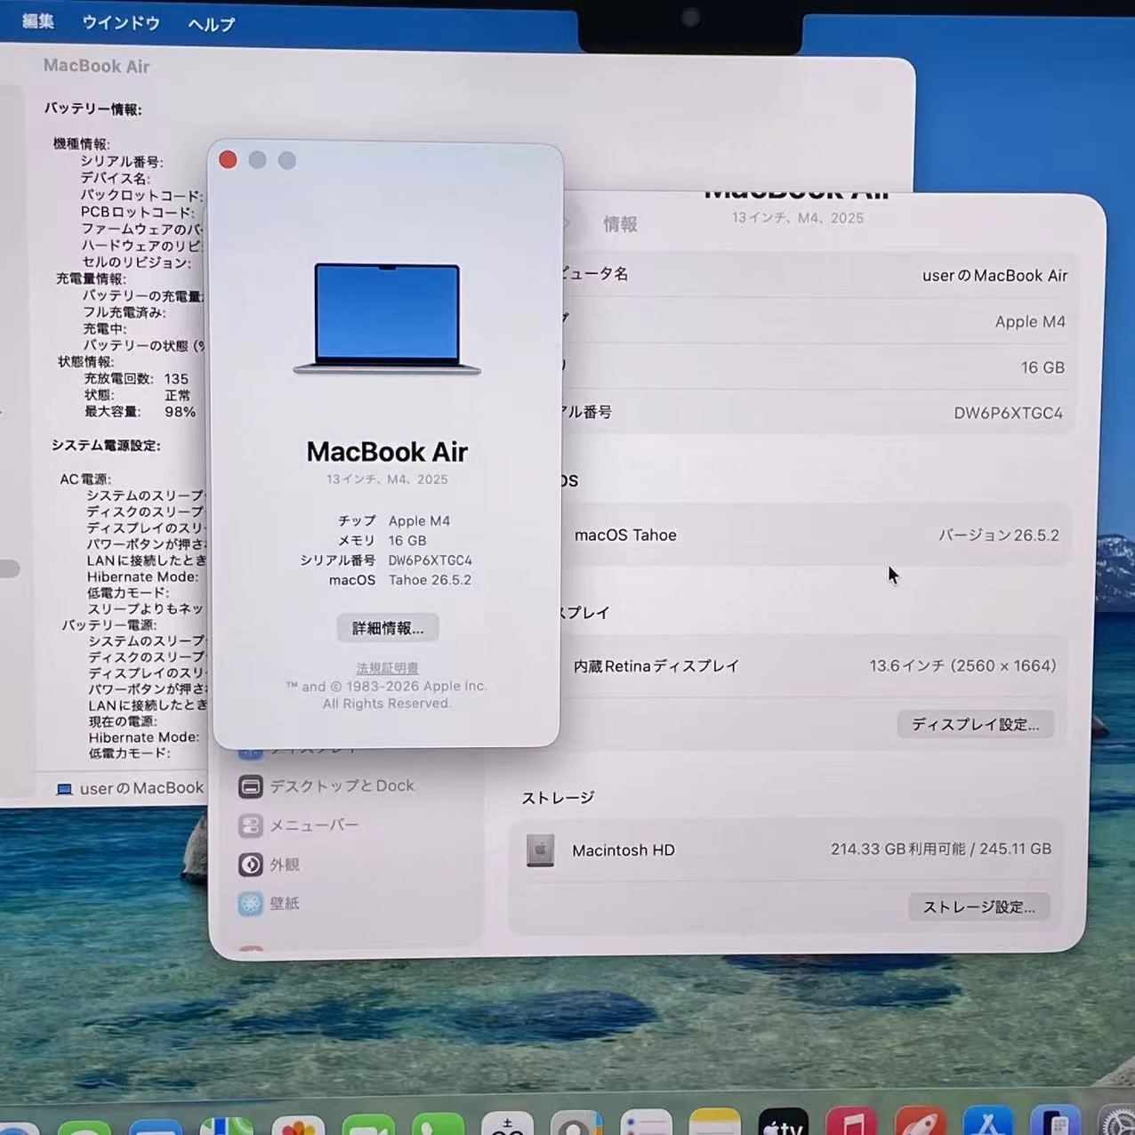Click the macOS Tahoe label

pyautogui.click(x=625, y=535)
